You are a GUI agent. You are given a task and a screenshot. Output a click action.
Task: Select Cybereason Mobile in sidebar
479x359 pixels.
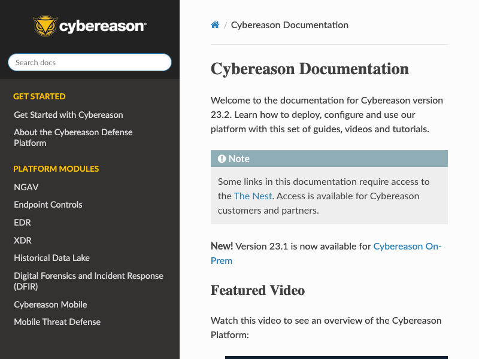pyautogui.click(x=50, y=305)
